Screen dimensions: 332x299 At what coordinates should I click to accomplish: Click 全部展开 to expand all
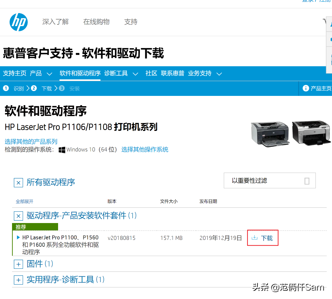point(24,201)
